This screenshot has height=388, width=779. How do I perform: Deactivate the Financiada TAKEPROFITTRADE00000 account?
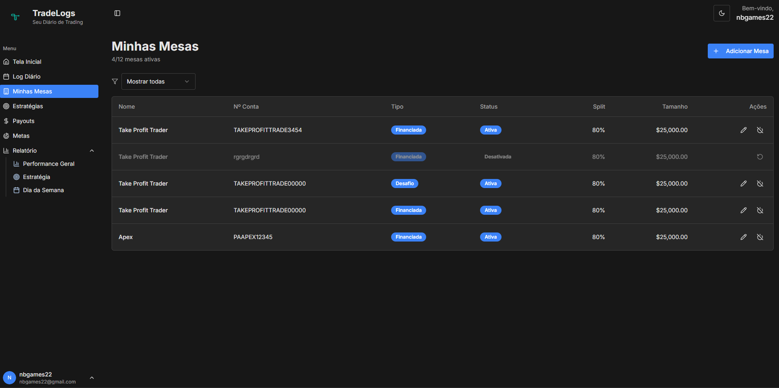(760, 210)
